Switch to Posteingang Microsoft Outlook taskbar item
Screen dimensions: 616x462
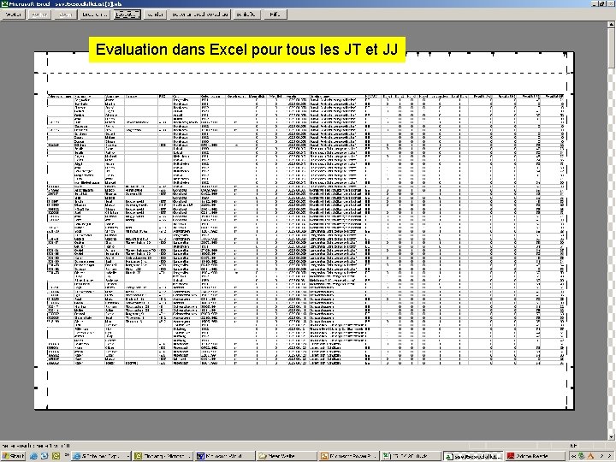pyautogui.click(x=163, y=456)
